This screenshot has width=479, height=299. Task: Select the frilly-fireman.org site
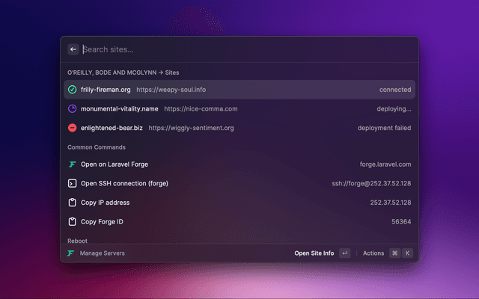[x=106, y=90]
